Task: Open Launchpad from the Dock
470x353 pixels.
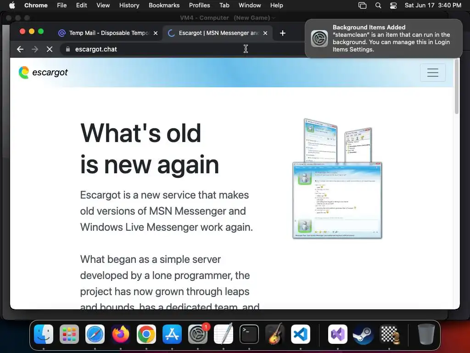Action: pos(69,334)
